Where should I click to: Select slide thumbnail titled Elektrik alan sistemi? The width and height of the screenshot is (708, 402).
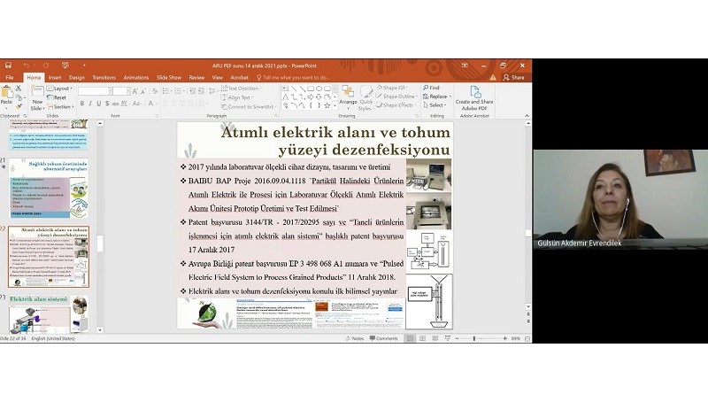coord(49,314)
